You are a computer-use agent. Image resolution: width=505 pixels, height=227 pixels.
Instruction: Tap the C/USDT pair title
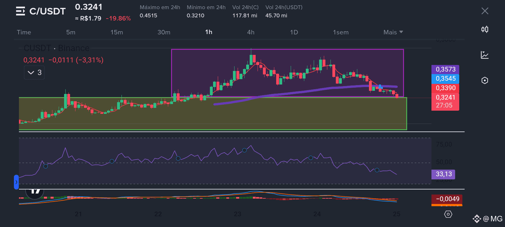47,11
